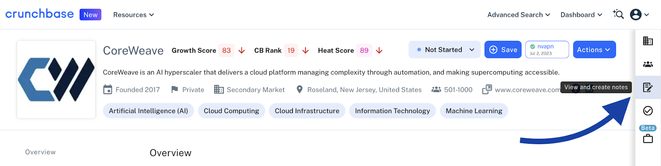Click the nvapn Jul 2, 2023 badge

pos(547,50)
